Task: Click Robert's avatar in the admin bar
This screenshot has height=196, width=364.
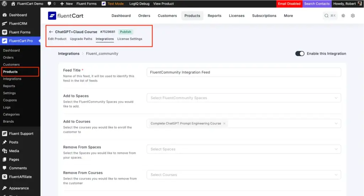Action: tap(360, 4)
